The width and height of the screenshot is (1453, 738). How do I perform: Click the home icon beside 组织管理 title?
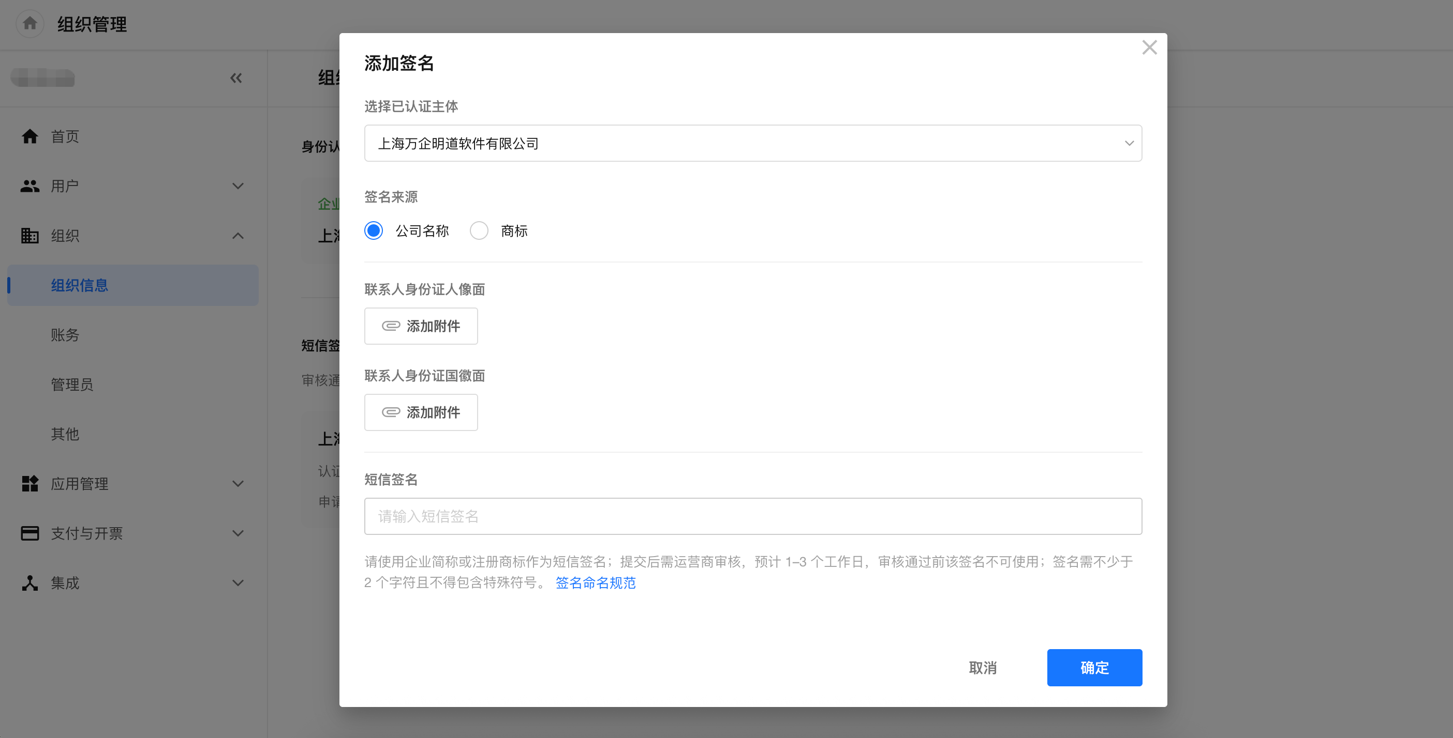click(30, 24)
